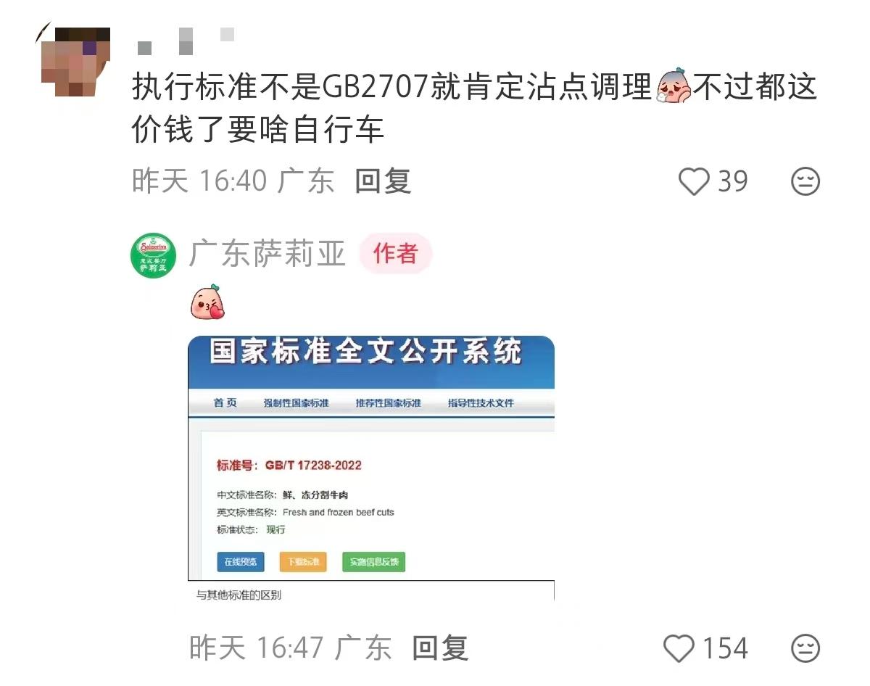This screenshot has height=686, width=870.
Task: Select the 首页 tab in the screenshot
Action: coord(225,403)
